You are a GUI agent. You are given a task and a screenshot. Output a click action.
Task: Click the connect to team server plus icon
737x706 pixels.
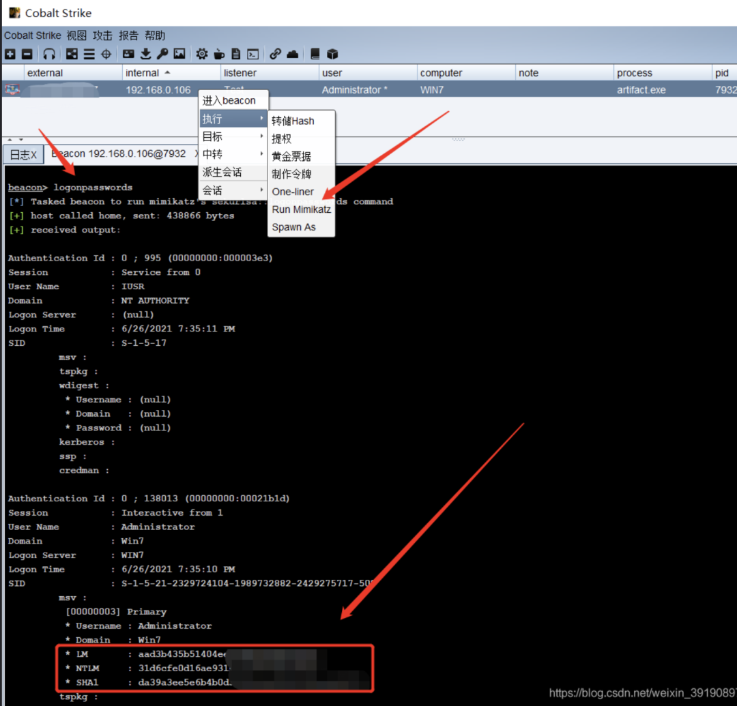click(x=10, y=54)
